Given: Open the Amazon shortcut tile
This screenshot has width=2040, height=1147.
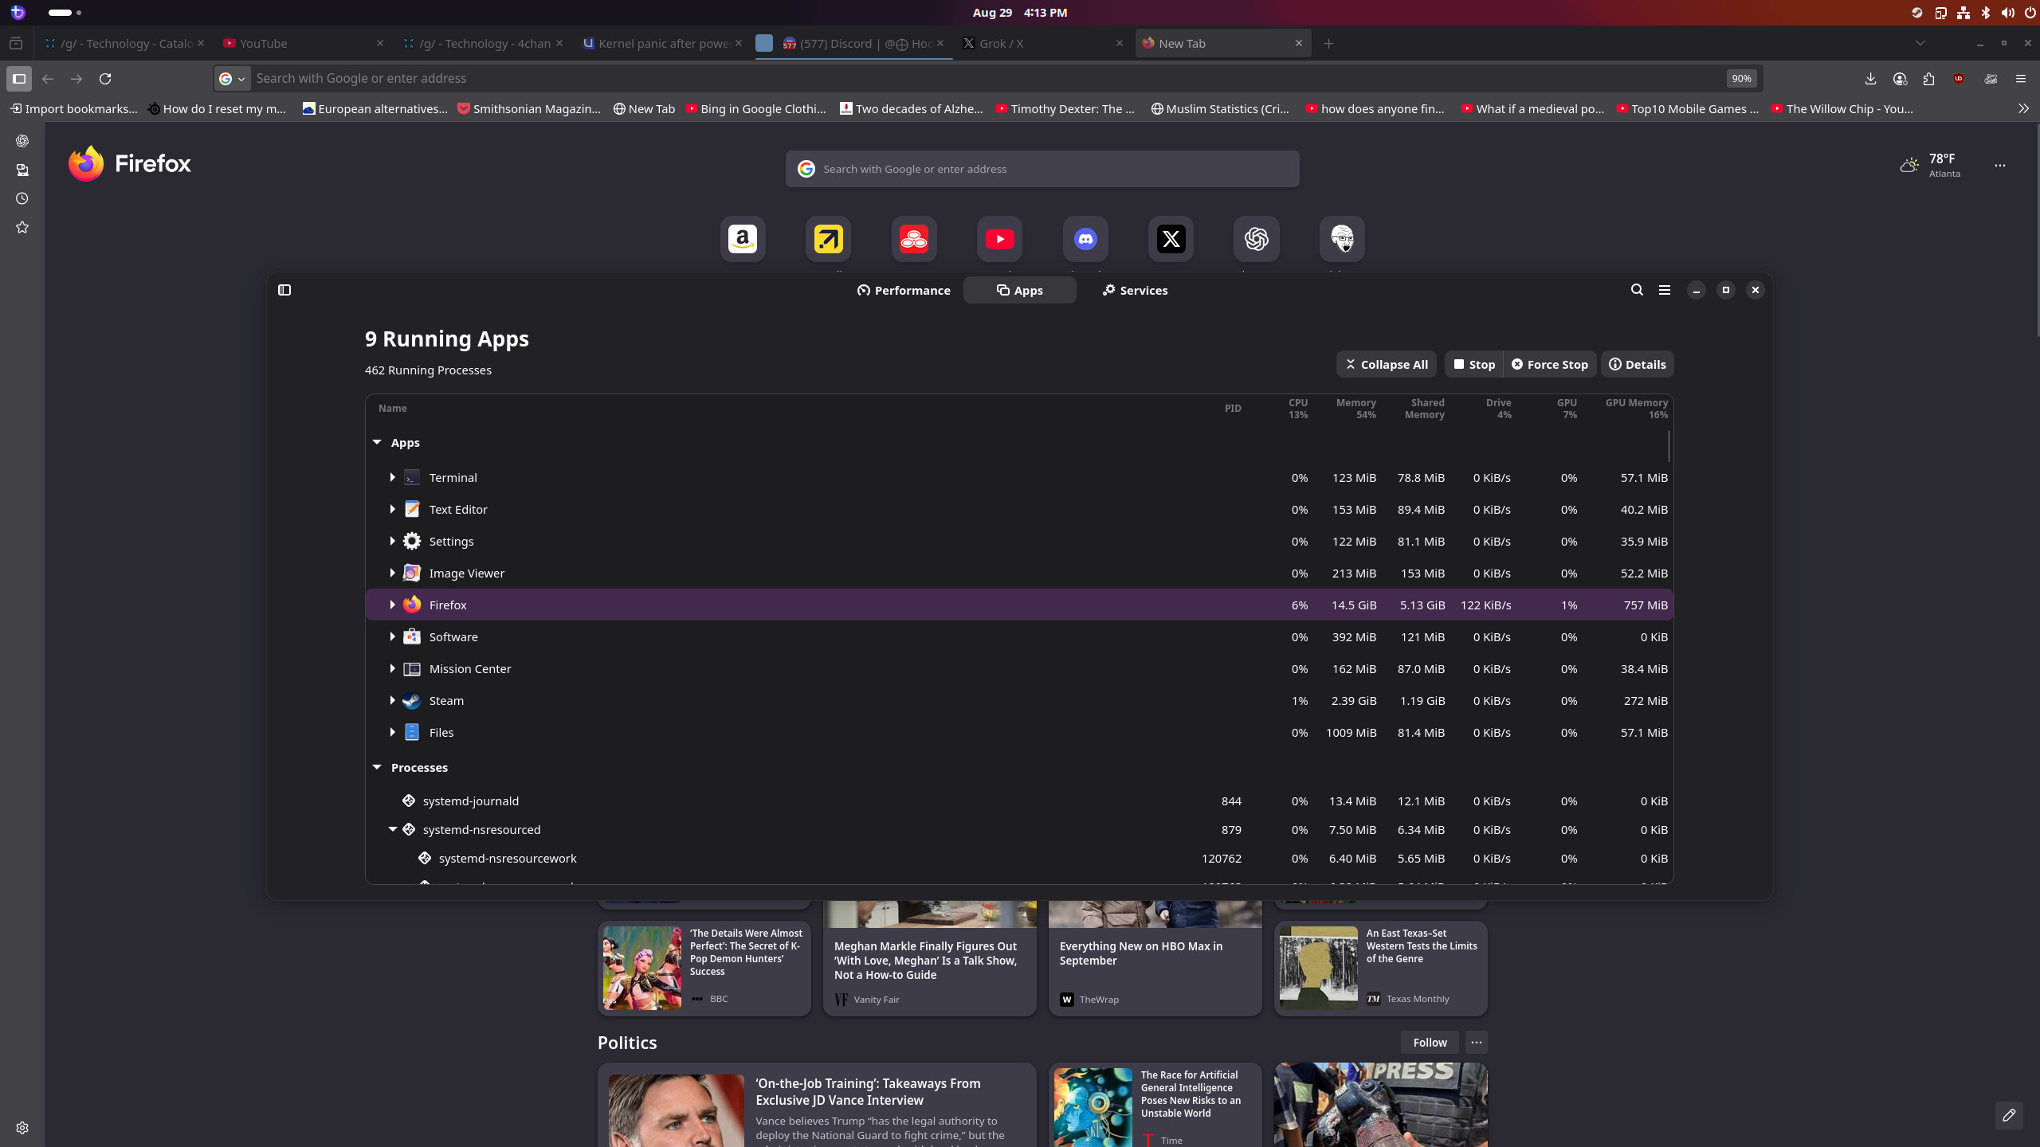Looking at the screenshot, I should pyautogui.click(x=743, y=239).
